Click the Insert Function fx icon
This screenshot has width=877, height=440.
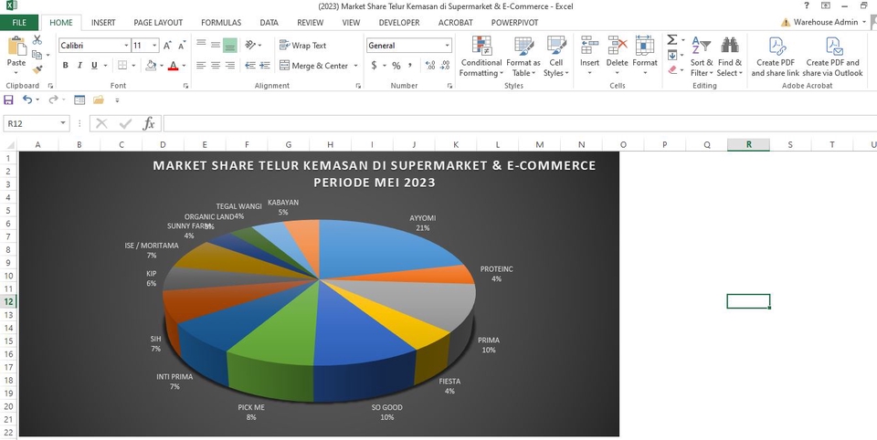click(x=149, y=123)
